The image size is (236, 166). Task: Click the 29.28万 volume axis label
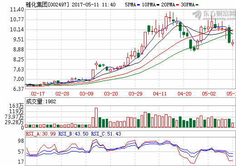14,122
